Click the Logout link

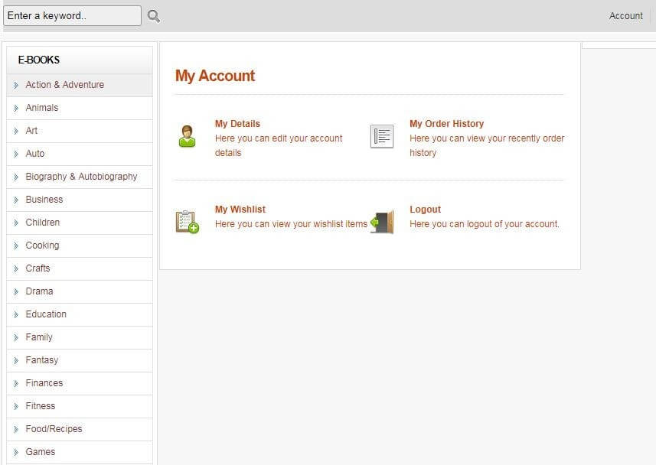click(x=425, y=210)
